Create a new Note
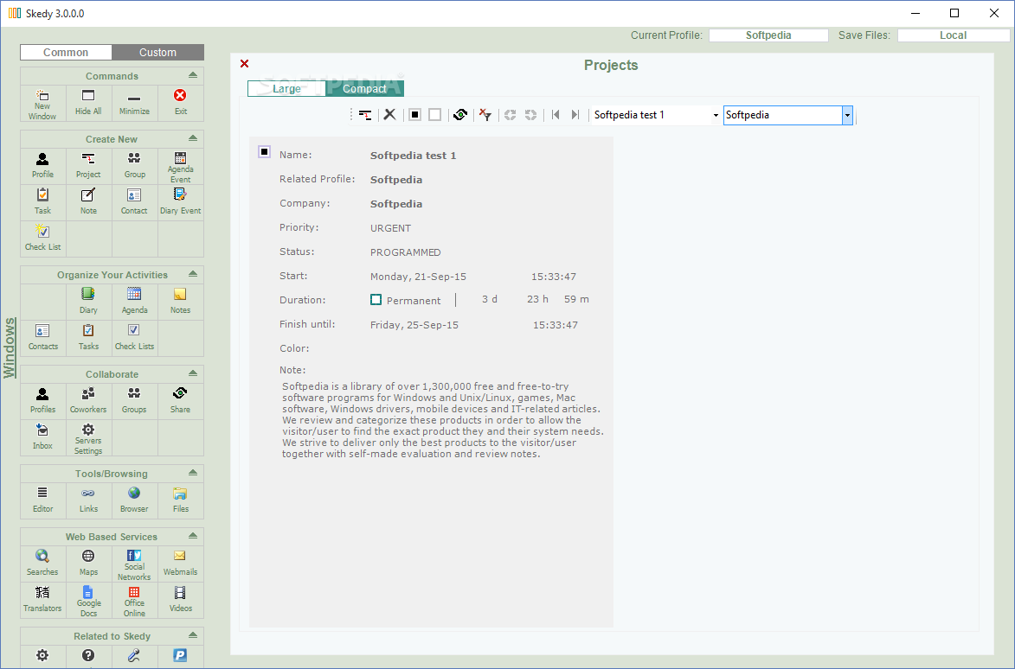The height and width of the screenshot is (669, 1015). [88, 202]
